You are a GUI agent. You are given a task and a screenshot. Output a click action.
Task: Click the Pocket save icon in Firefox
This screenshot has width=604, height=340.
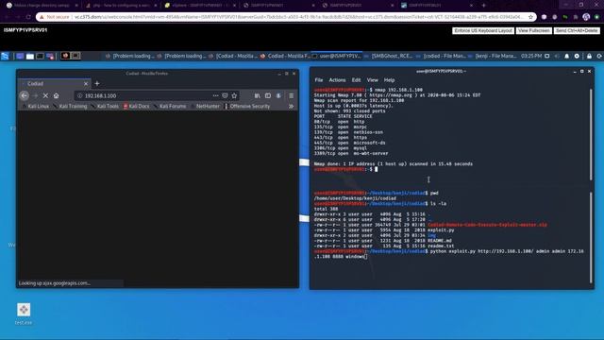[225, 95]
